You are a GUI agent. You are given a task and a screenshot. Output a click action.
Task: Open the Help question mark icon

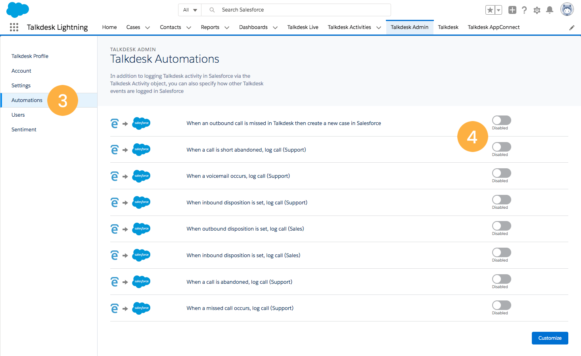coord(524,10)
